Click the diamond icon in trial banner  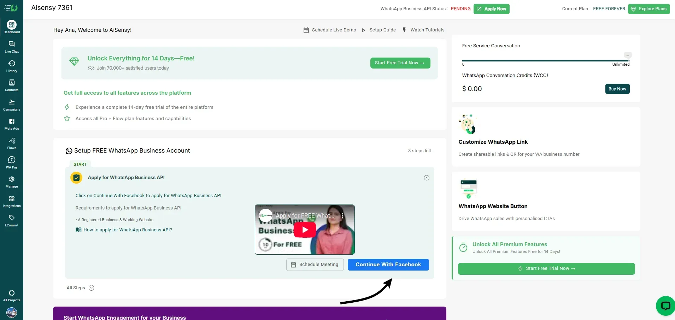click(74, 61)
